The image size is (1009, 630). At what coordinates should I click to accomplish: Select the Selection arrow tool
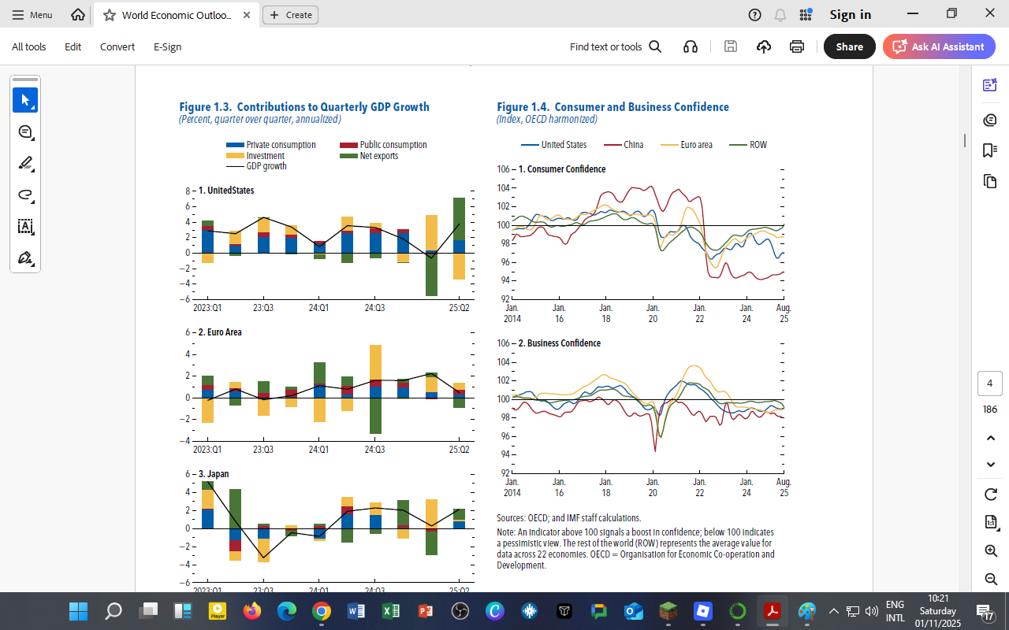tap(25, 100)
